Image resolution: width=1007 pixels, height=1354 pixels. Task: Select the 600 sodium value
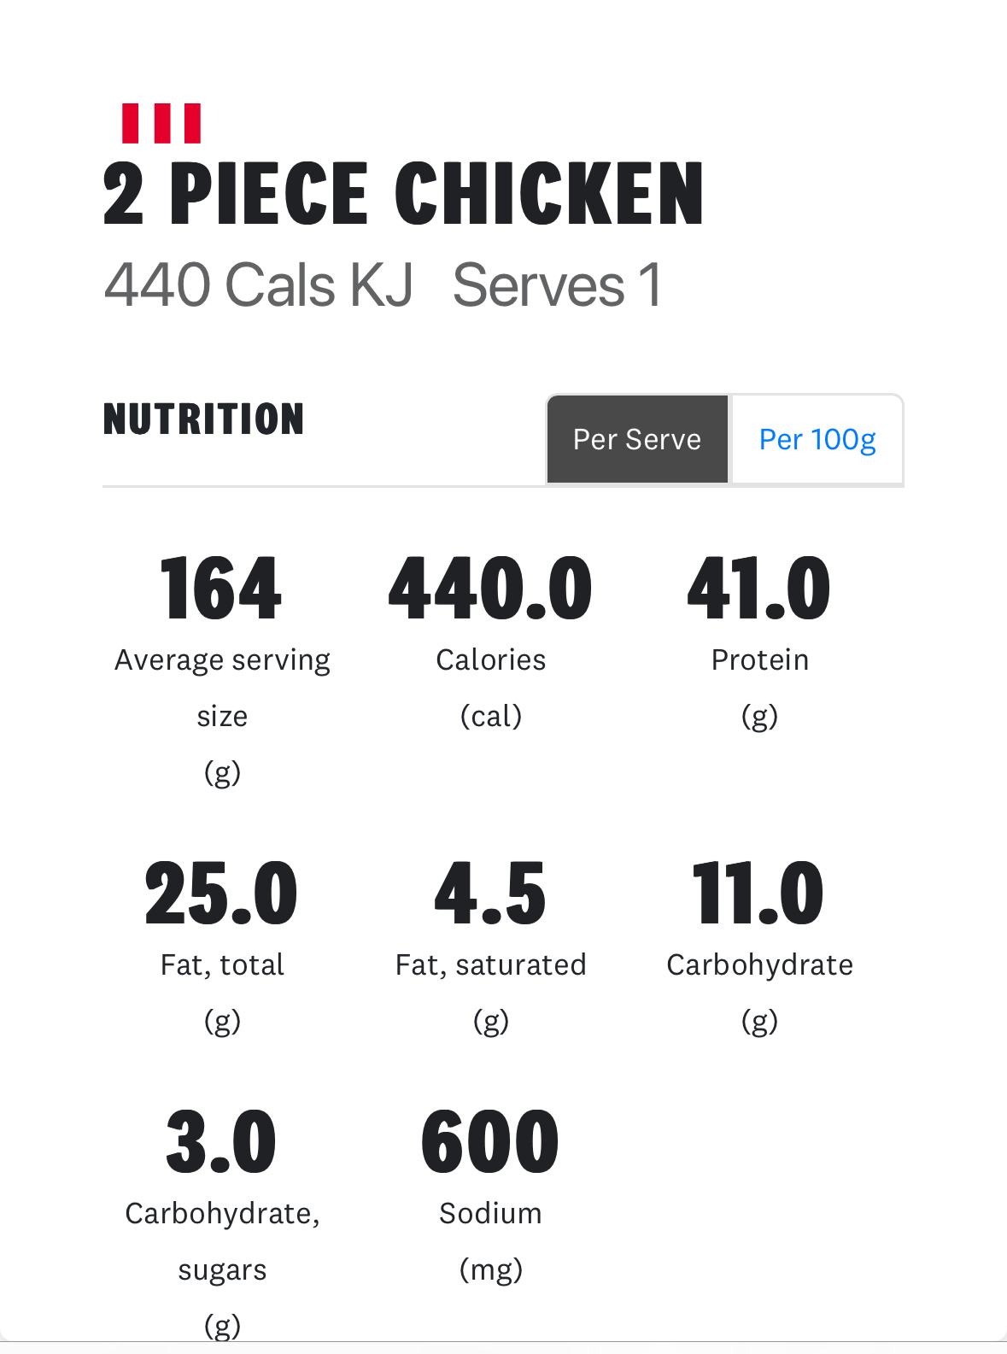tap(490, 1141)
